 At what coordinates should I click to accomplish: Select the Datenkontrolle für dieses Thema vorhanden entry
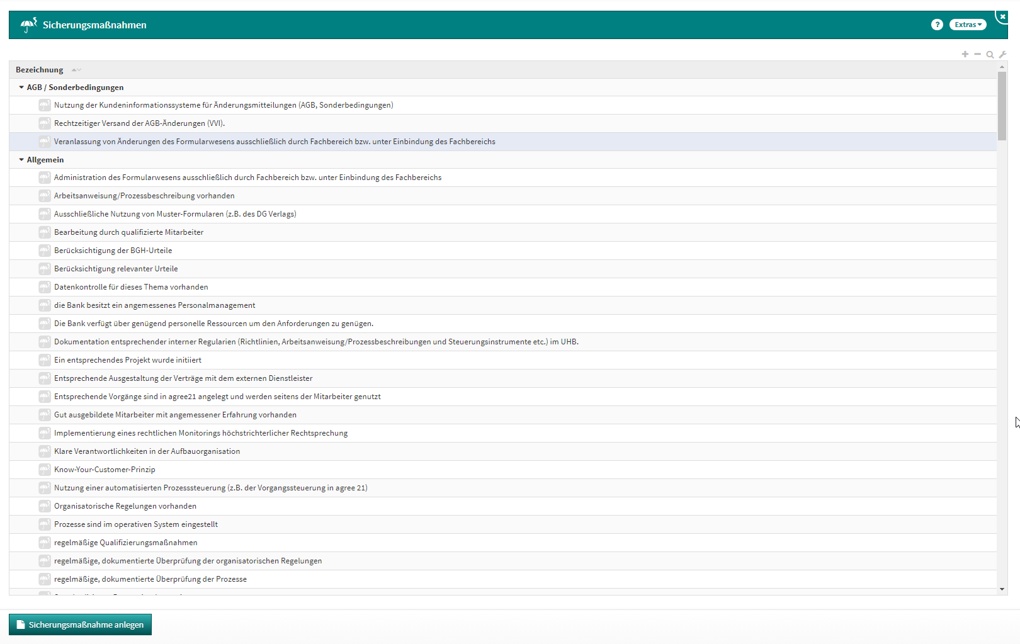coord(131,287)
